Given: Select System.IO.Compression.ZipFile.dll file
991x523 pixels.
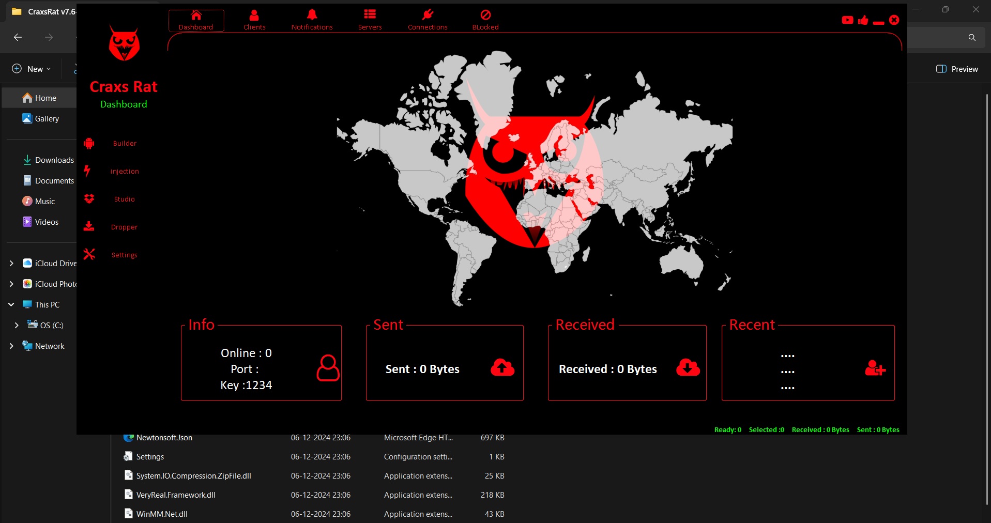Looking at the screenshot, I should pos(313,475).
